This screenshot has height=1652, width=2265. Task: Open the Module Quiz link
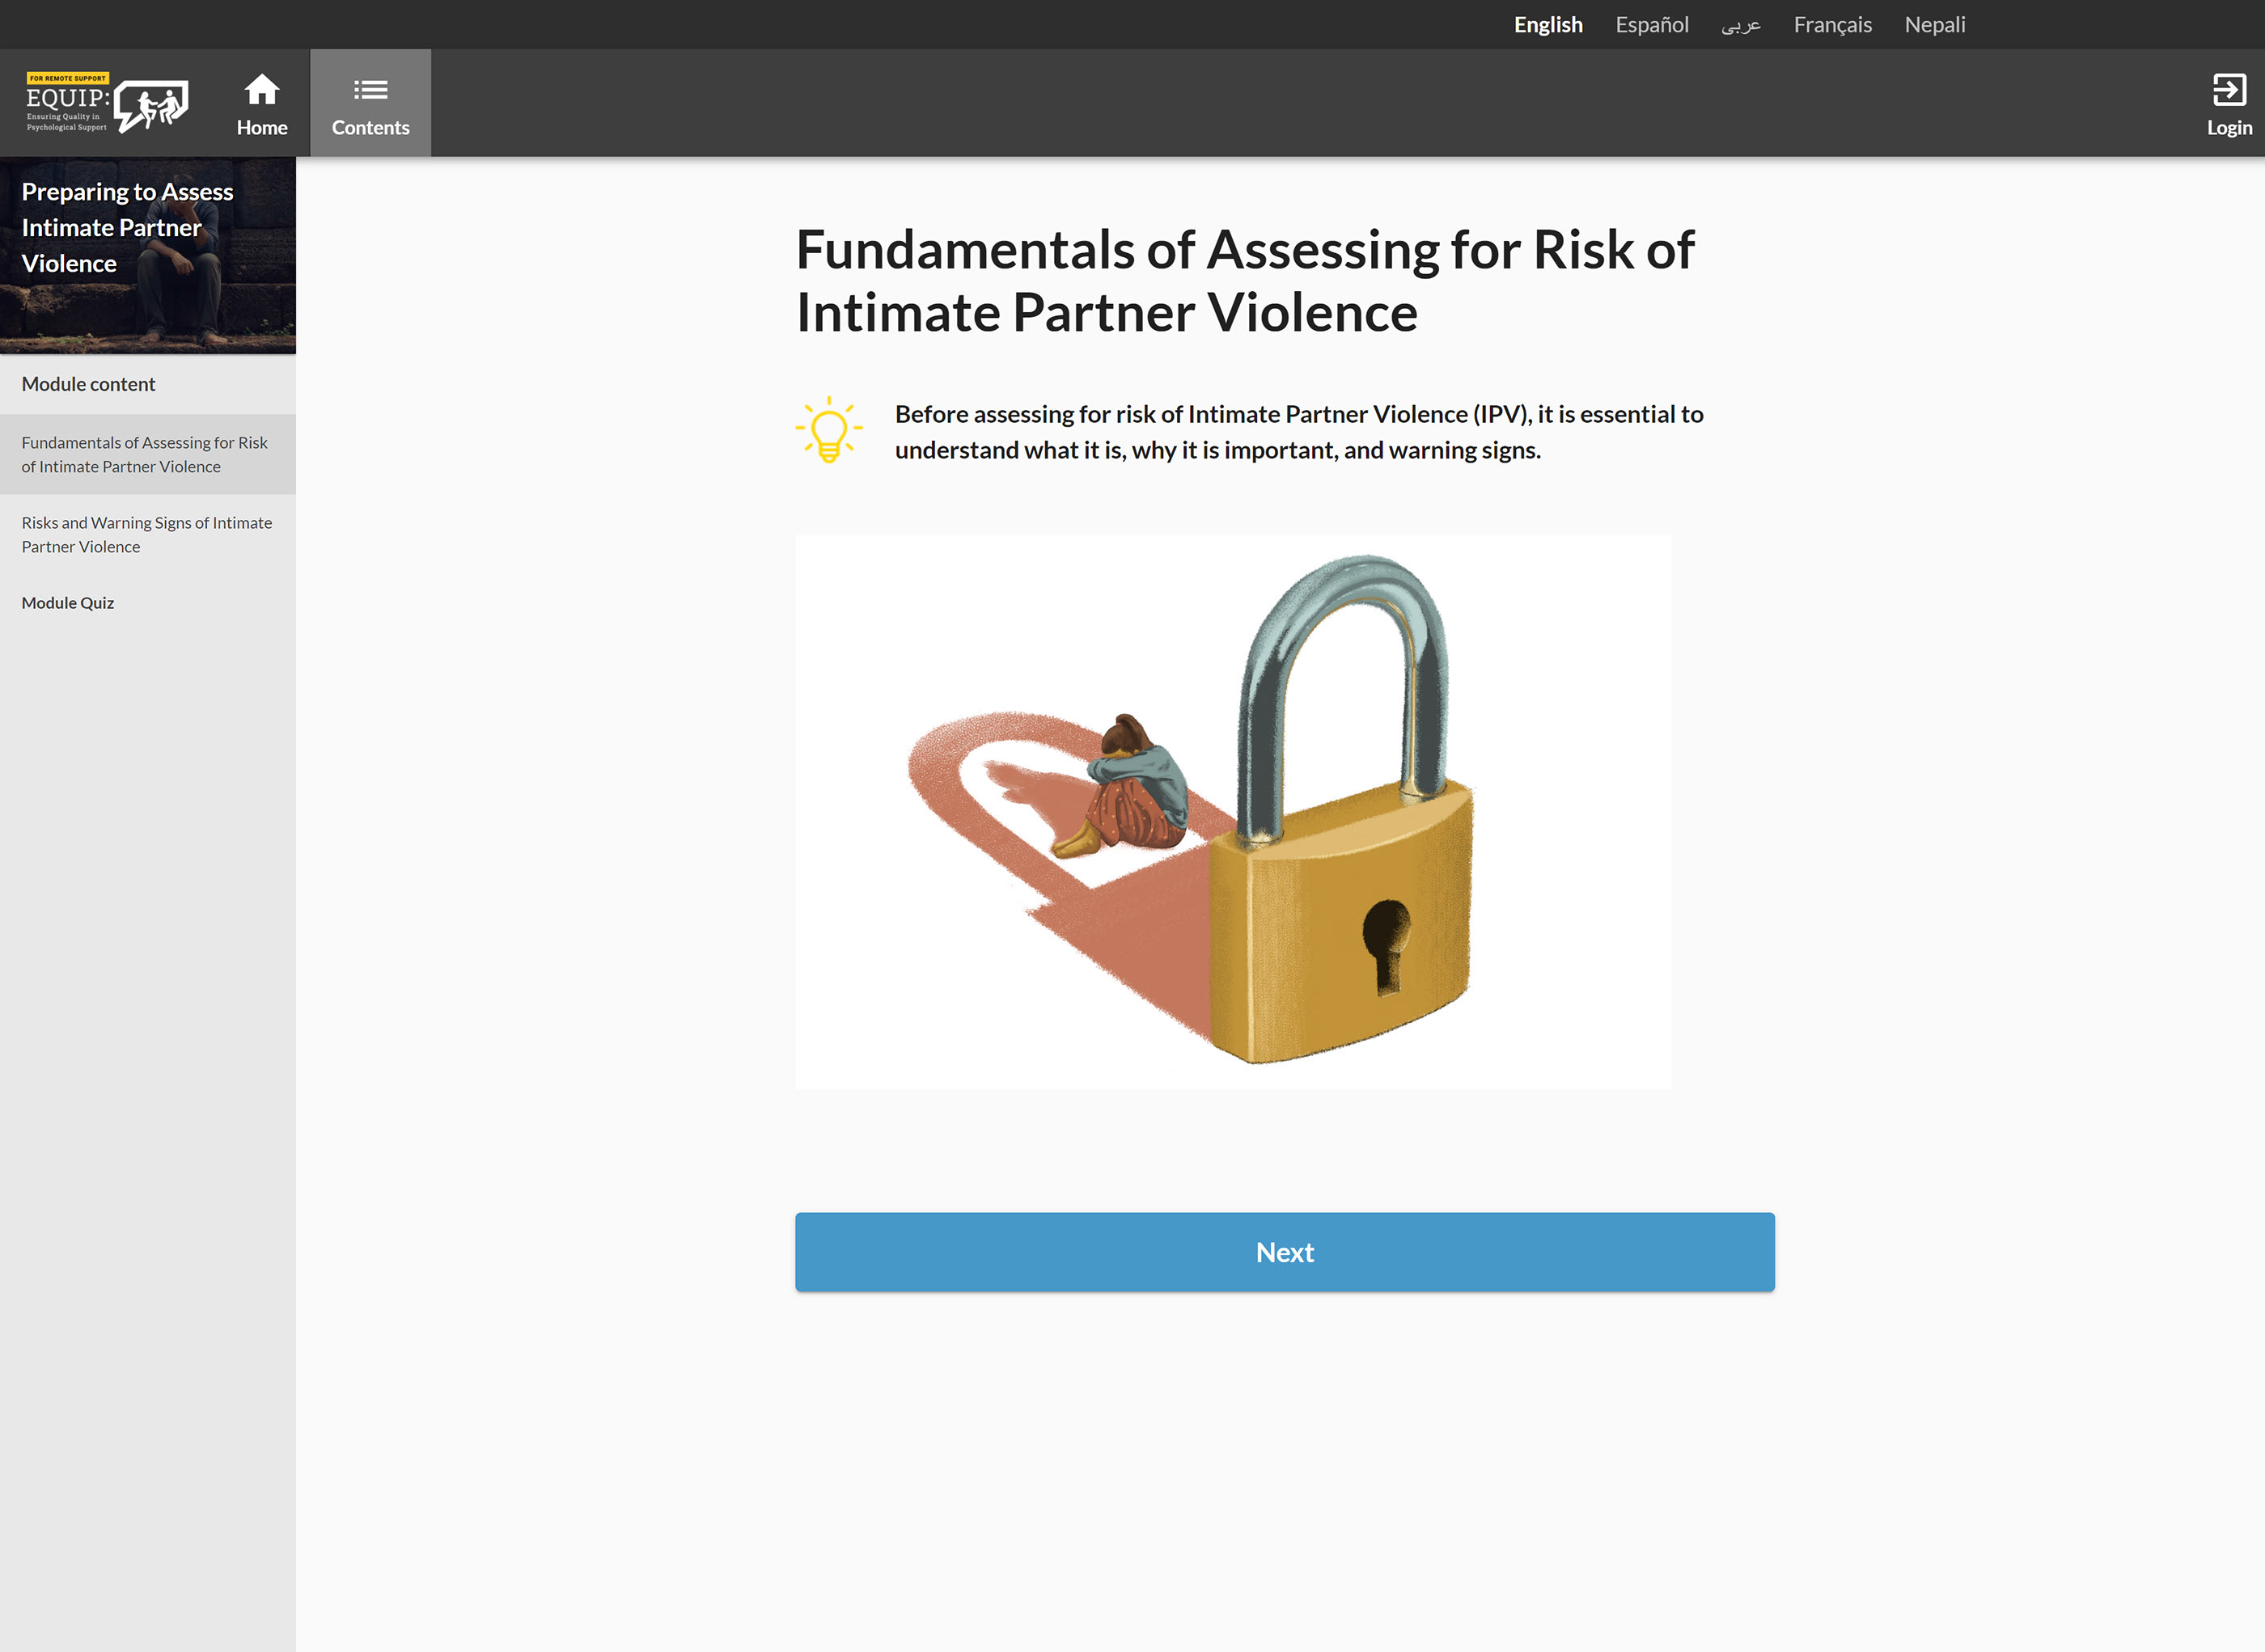(x=68, y=603)
